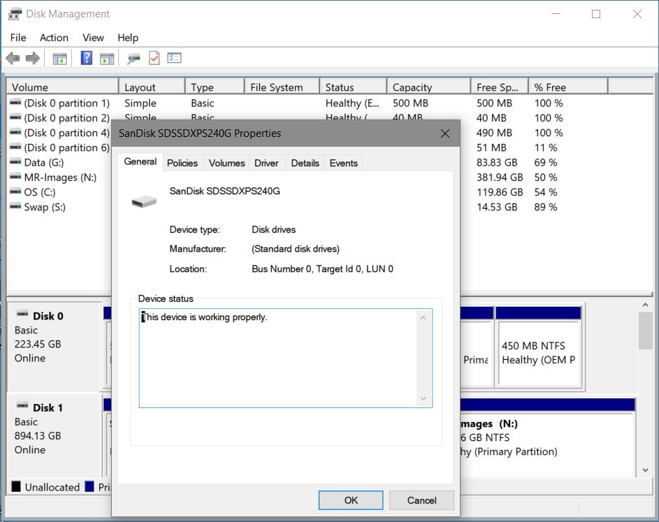The height and width of the screenshot is (522, 659).
Task: Click drive icon for Disk 0 partition 2
Action: tap(15, 117)
